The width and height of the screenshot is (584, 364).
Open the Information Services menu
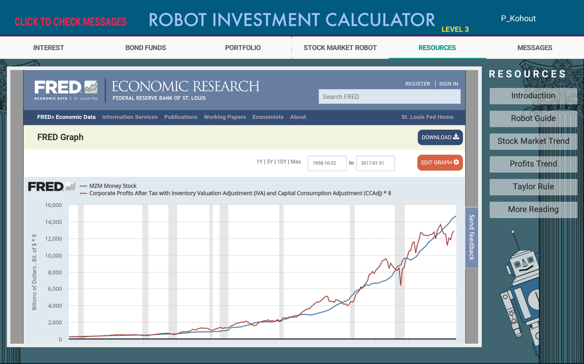130,117
